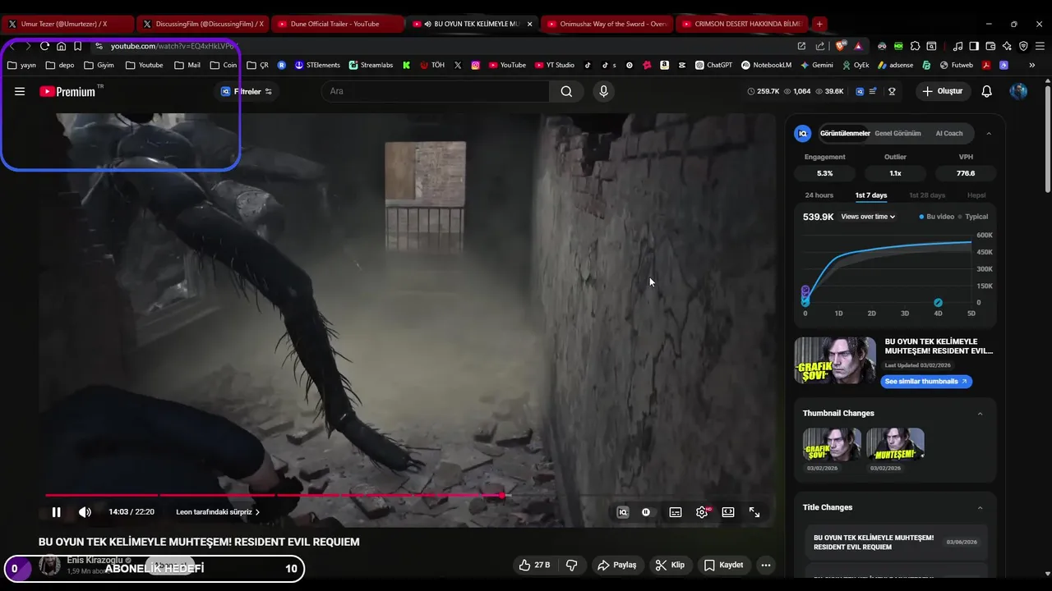This screenshot has width=1052, height=591.
Task: Select the 24 hours time range
Action: point(819,195)
